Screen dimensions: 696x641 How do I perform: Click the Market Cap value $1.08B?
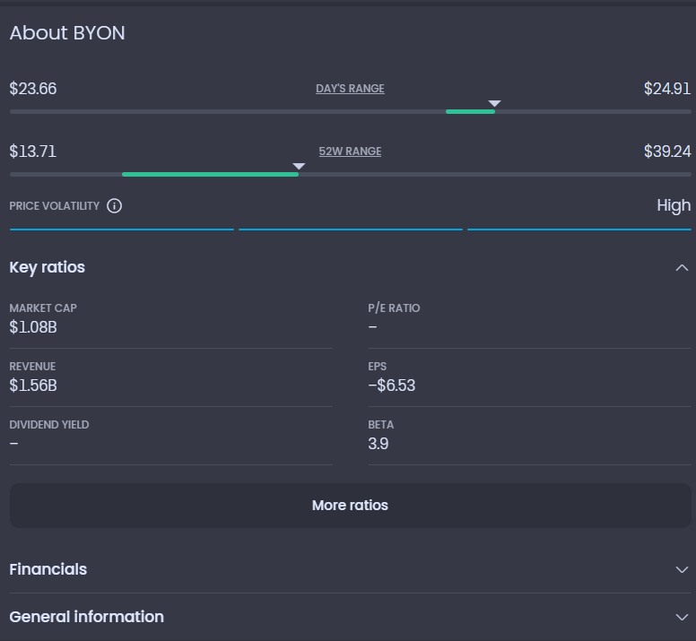[x=33, y=327]
